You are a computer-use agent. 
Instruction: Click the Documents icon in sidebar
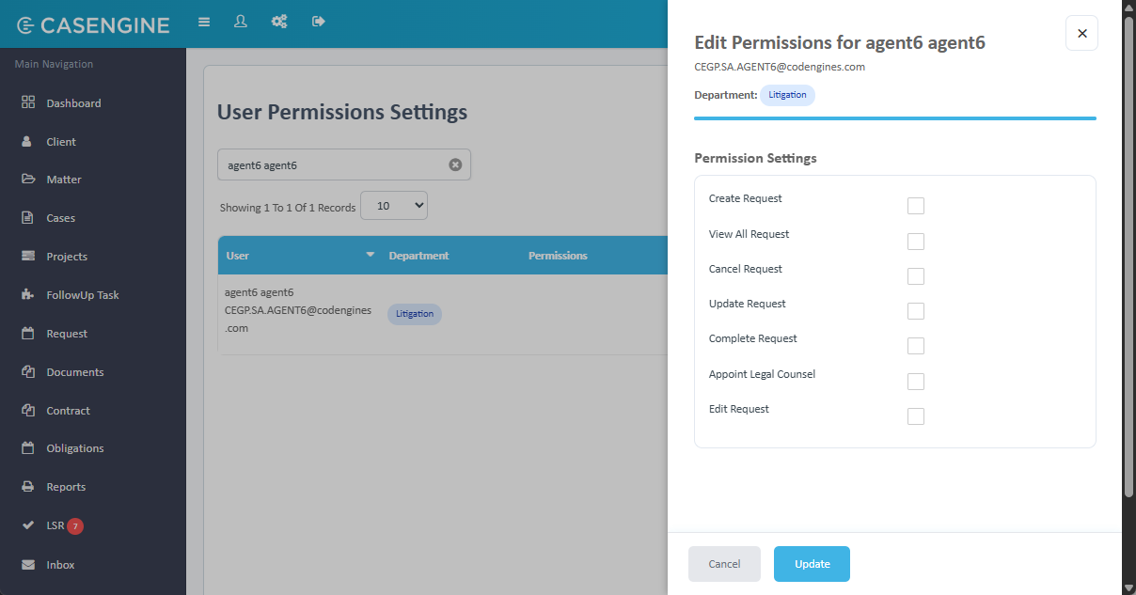pyautogui.click(x=28, y=371)
